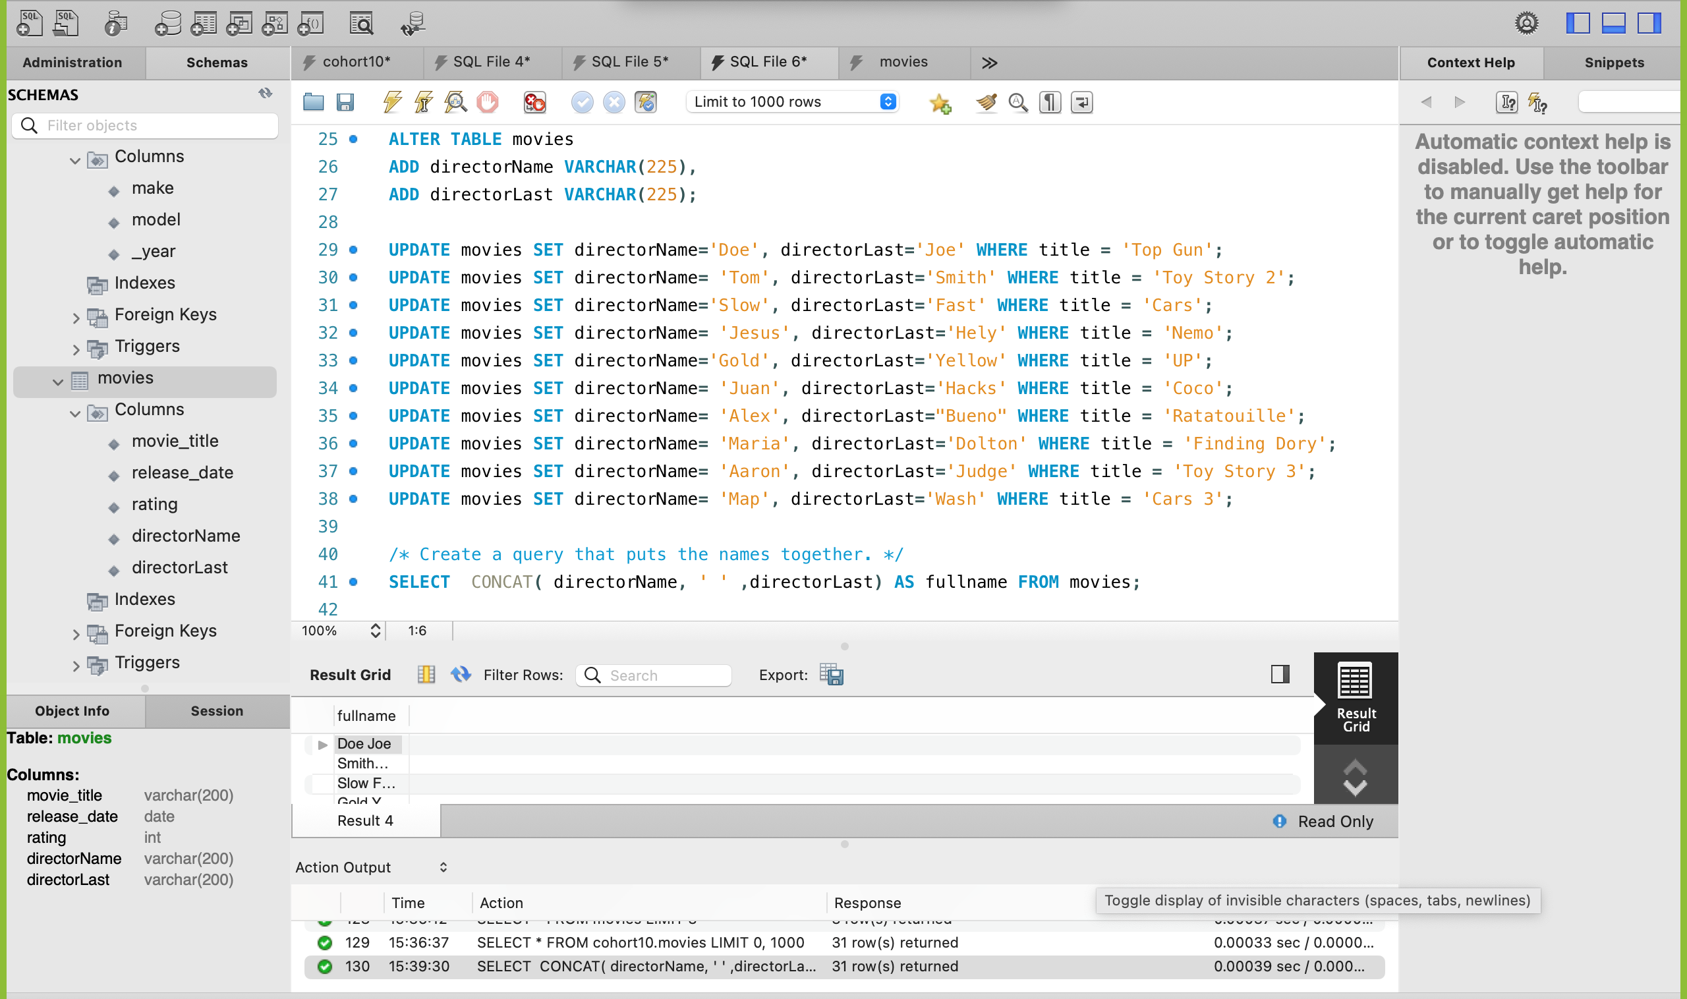The image size is (1687, 999).
Task: Open the cohort10* editor tab
Action: [x=357, y=62]
